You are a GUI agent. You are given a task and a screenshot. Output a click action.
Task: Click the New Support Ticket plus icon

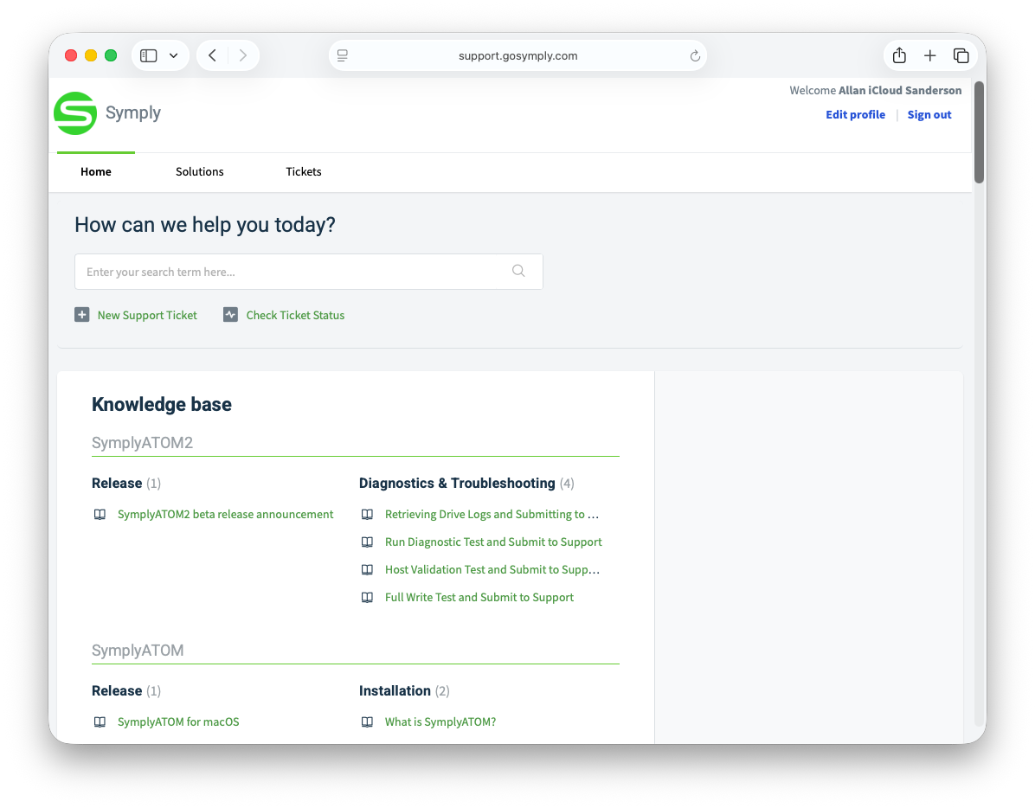point(82,315)
